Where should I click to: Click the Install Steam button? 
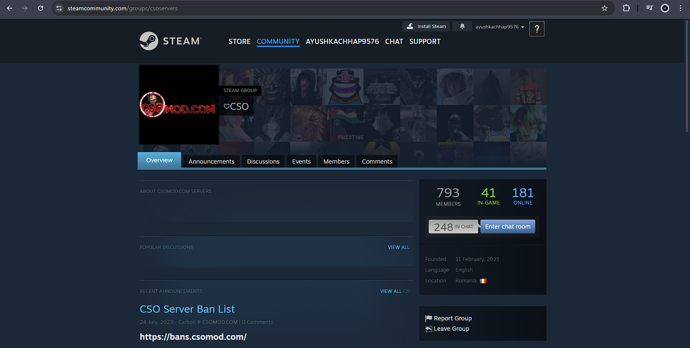click(427, 26)
